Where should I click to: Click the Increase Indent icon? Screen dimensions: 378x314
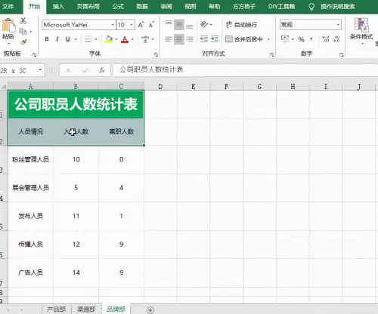[x=215, y=39]
